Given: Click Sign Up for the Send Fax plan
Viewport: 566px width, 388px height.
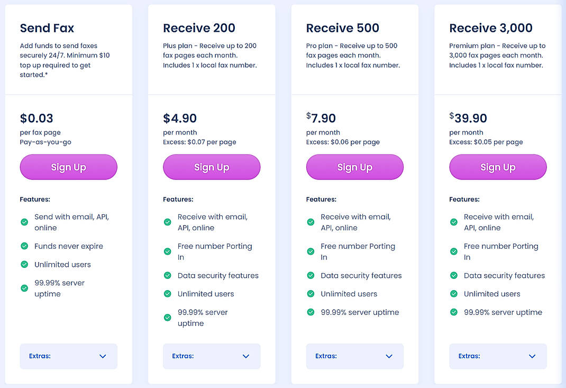Looking at the screenshot, I should click(x=68, y=167).
